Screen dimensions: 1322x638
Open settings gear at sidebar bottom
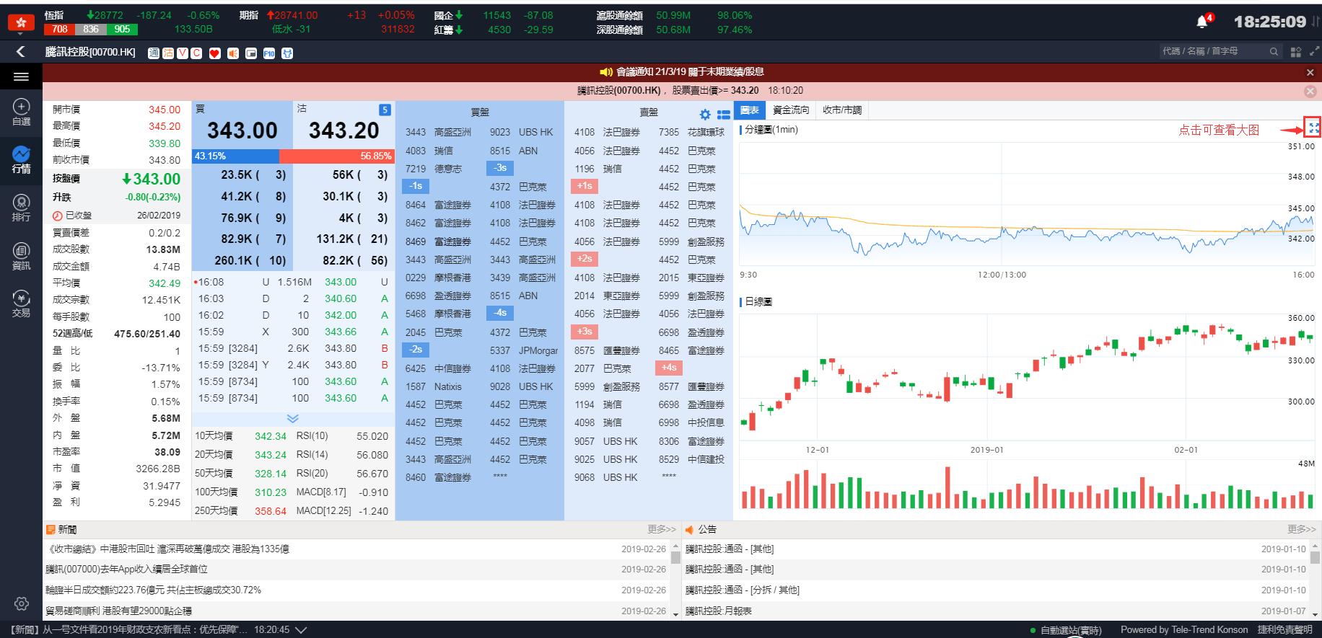coord(22,603)
